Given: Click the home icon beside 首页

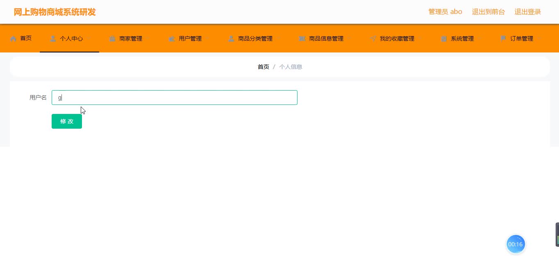Looking at the screenshot, I should pos(14,39).
